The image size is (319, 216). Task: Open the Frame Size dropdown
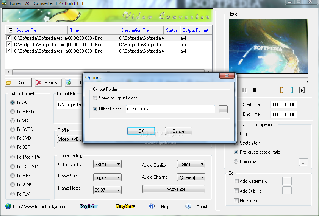pos(107,177)
